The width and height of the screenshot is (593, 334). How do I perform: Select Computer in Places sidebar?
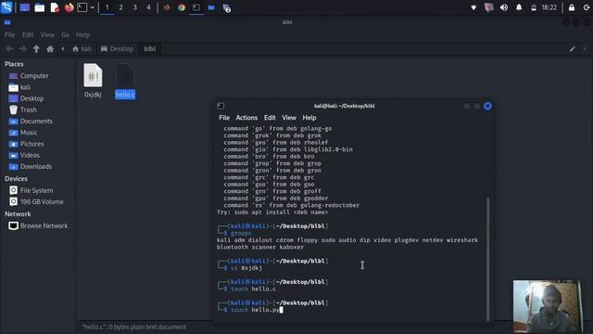[x=34, y=76]
